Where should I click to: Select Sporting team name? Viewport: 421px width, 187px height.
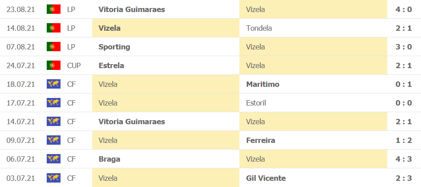pos(114,47)
